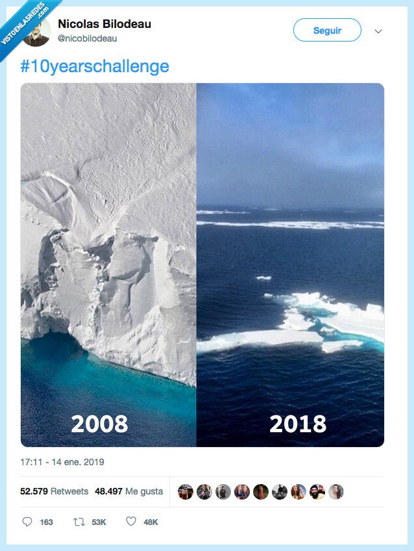Open the #10yearschallenge hashtag
This screenshot has height=551, width=414.
(95, 66)
